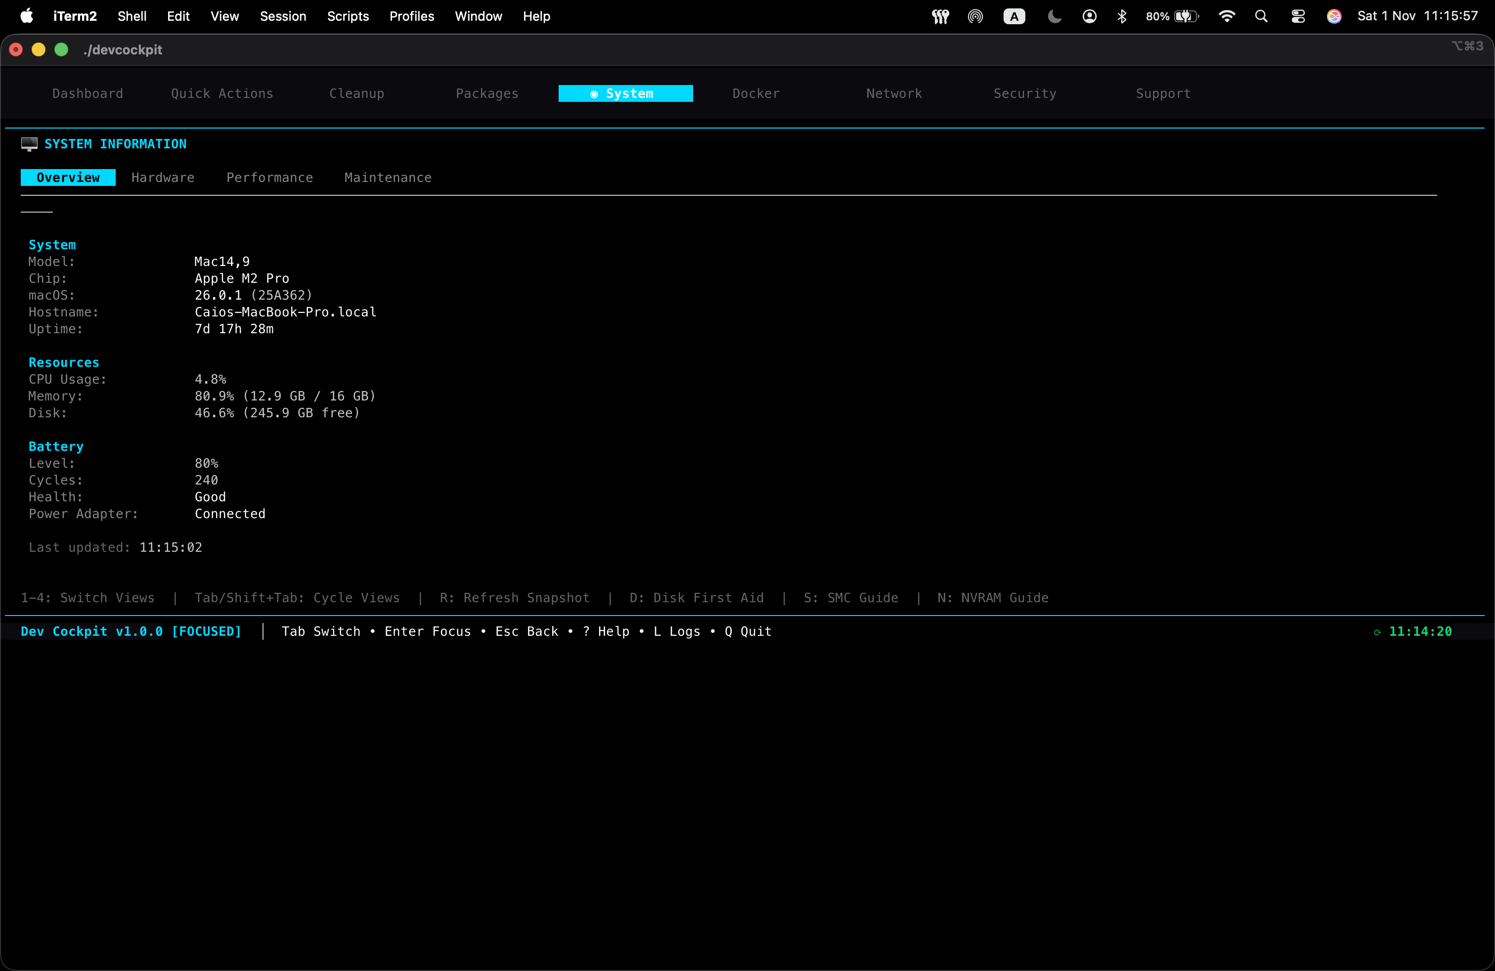Open the Performance tab
The width and height of the screenshot is (1495, 971).
pos(269,177)
